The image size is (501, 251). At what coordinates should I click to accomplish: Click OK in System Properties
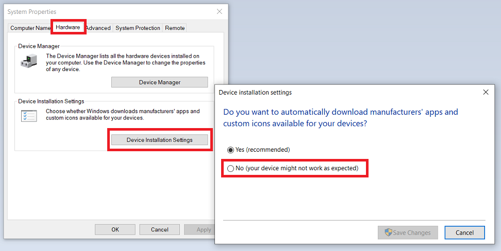coord(115,229)
